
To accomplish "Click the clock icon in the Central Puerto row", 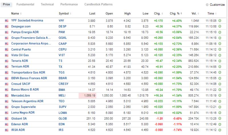I will coord(220,50).
